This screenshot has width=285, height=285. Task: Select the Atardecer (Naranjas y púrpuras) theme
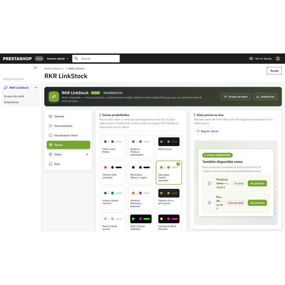pos(141,198)
